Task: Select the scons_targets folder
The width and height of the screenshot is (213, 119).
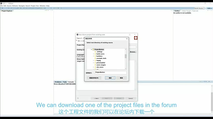Action: pyautogui.click(x=101, y=65)
